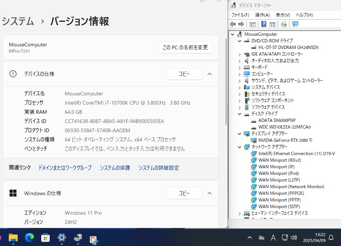This screenshot has width=341, height=246.
Task: Select WAN Miniport (Network Monitor)
Action: [x=291, y=187]
